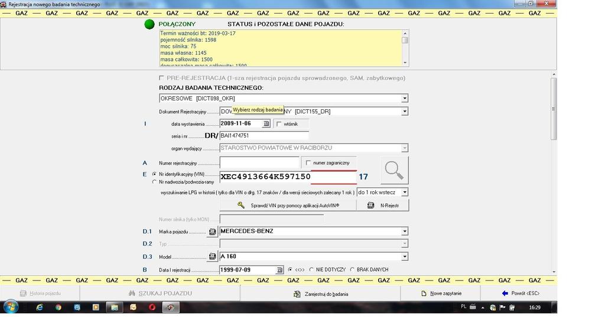Expand the Marka pojazdu MERCEDES-BENZ dropdown
Image resolution: width=605 pixels, height=317 pixels.
404,231
